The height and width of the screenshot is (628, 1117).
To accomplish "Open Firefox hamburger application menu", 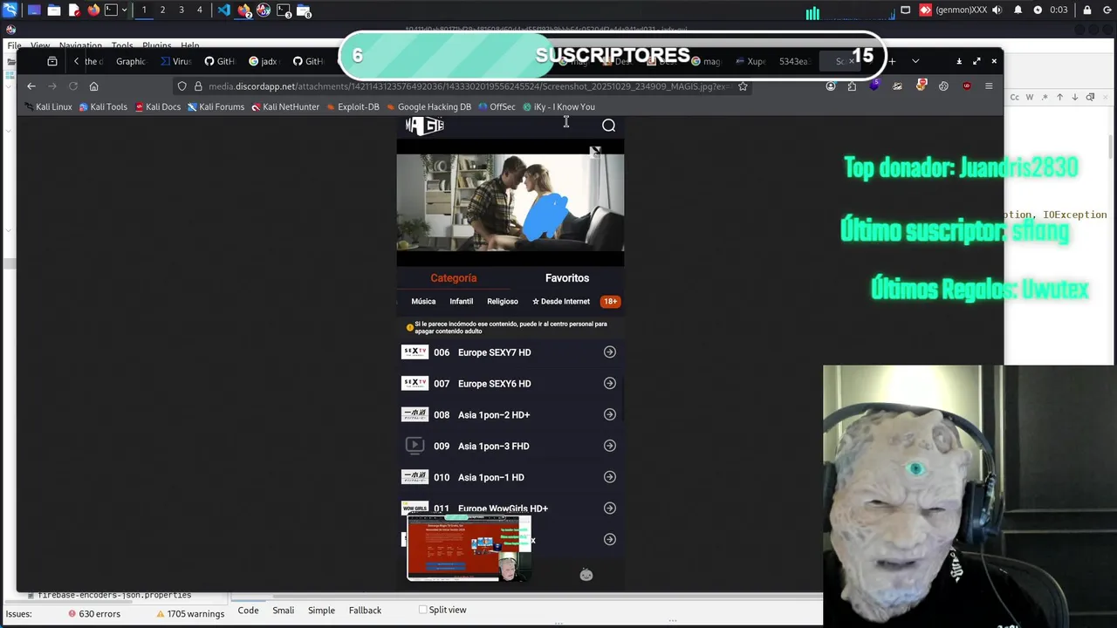I will pyautogui.click(x=989, y=86).
